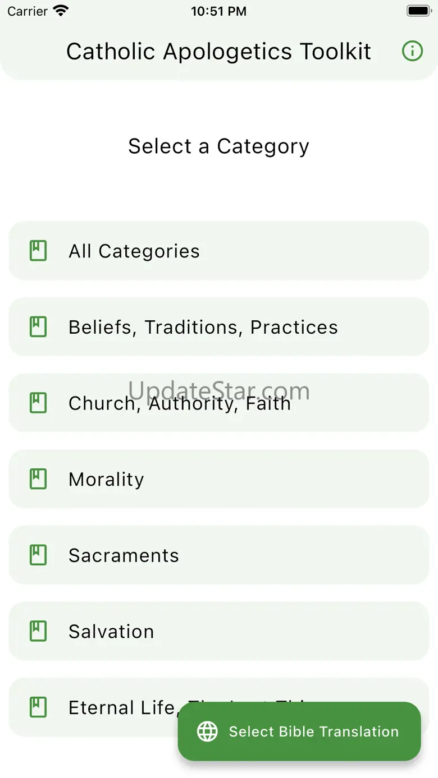Click the battery indicator in status bar
Viewport: 438px width, 778px height.
click(418, 11)
